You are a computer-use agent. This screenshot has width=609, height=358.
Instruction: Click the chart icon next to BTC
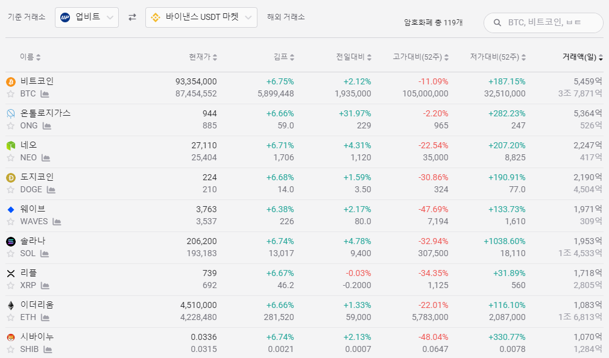tap(45, 94)
